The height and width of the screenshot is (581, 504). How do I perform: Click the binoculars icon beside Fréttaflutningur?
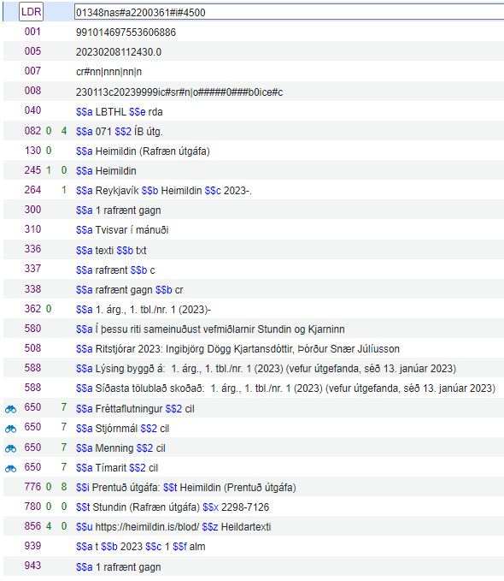pyautogui.click(x=10, y=409)
